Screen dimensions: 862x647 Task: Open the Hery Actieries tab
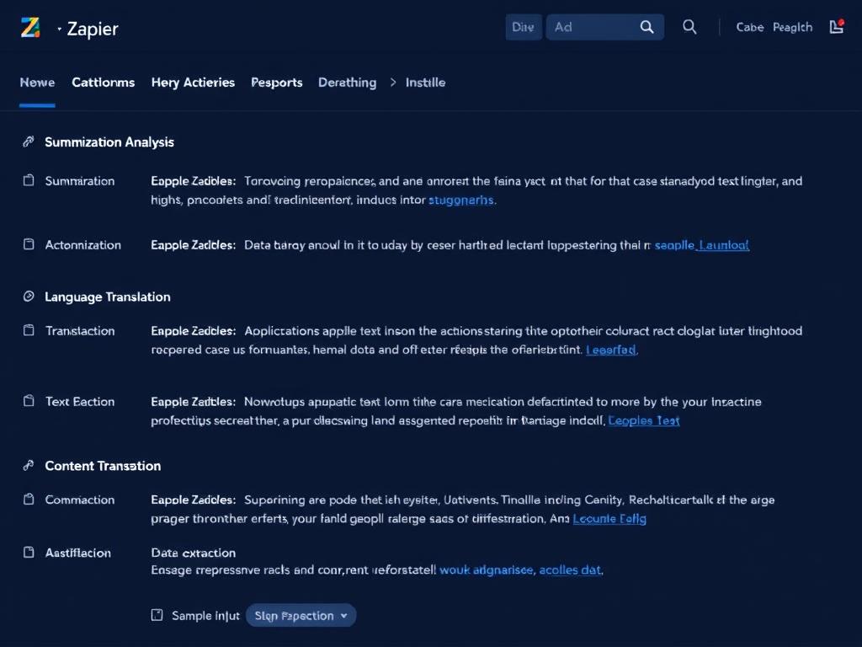point(193,83)
